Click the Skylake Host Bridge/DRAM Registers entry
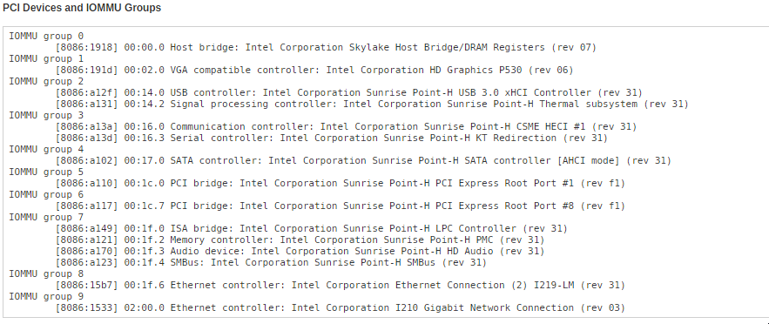Image resolution: width=769 pixels, height=324 pixels. [x=326, y=48]
